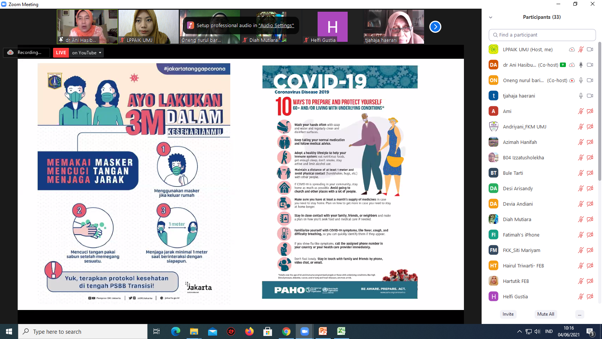Click video-off icon for Ami
The height and width of the screenshot is (339, 602).
590,111
